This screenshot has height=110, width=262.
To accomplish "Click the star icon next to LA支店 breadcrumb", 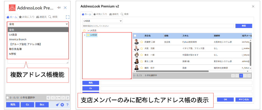I will pyautogui.click(x=84, y=31).
